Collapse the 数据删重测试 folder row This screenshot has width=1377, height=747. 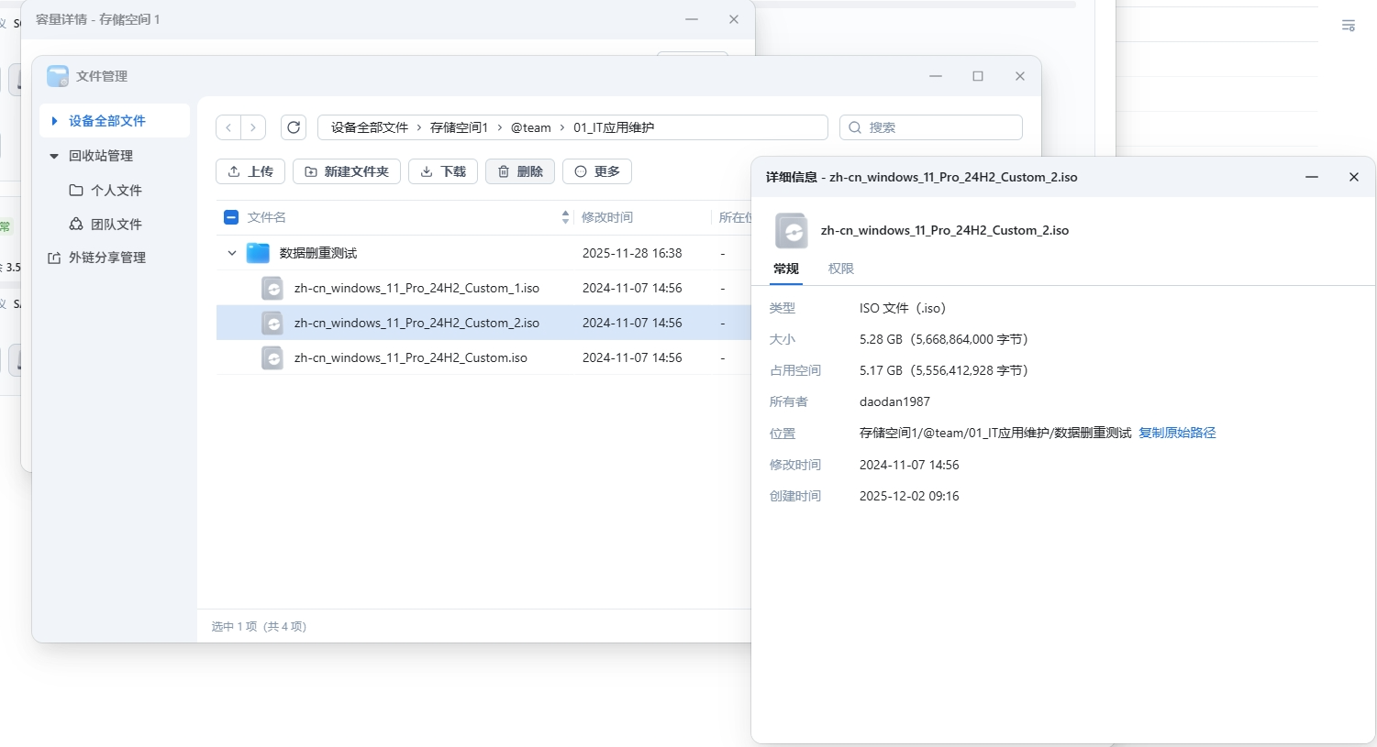click(232, 253)
